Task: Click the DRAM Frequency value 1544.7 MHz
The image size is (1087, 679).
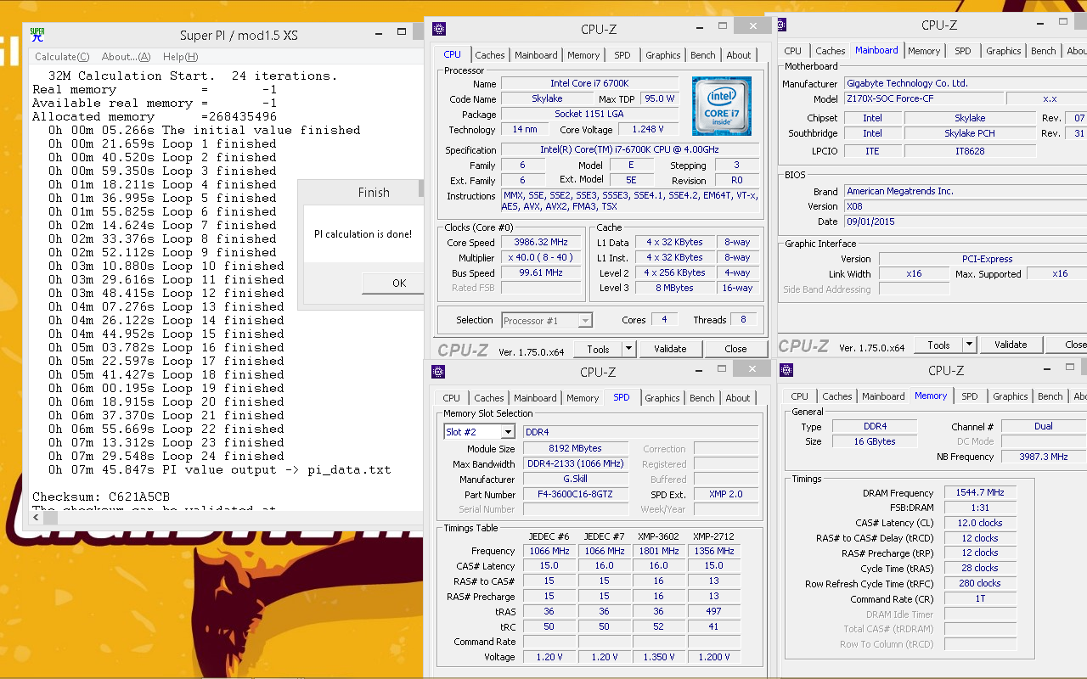Action: (x=981, y=492)
